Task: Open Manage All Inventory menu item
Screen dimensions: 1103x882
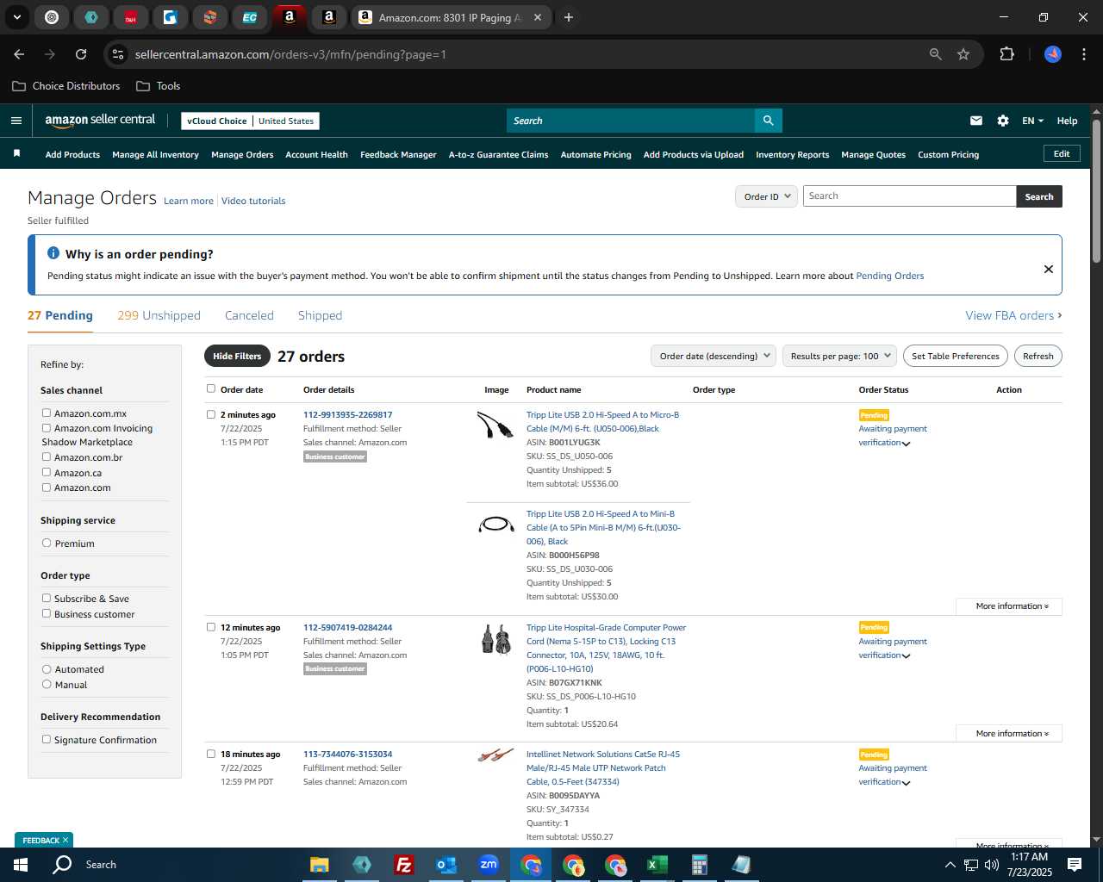Action: pos(155,155)
